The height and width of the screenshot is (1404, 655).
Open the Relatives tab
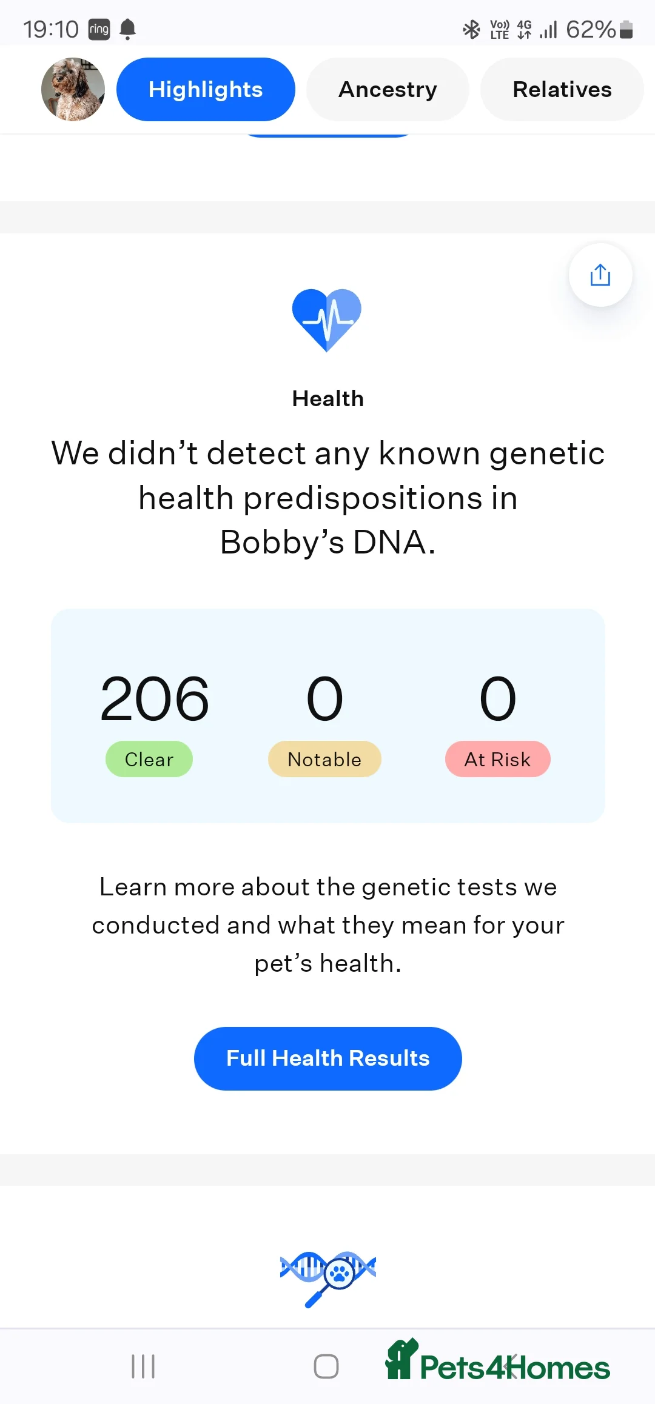tap(561, 89)
